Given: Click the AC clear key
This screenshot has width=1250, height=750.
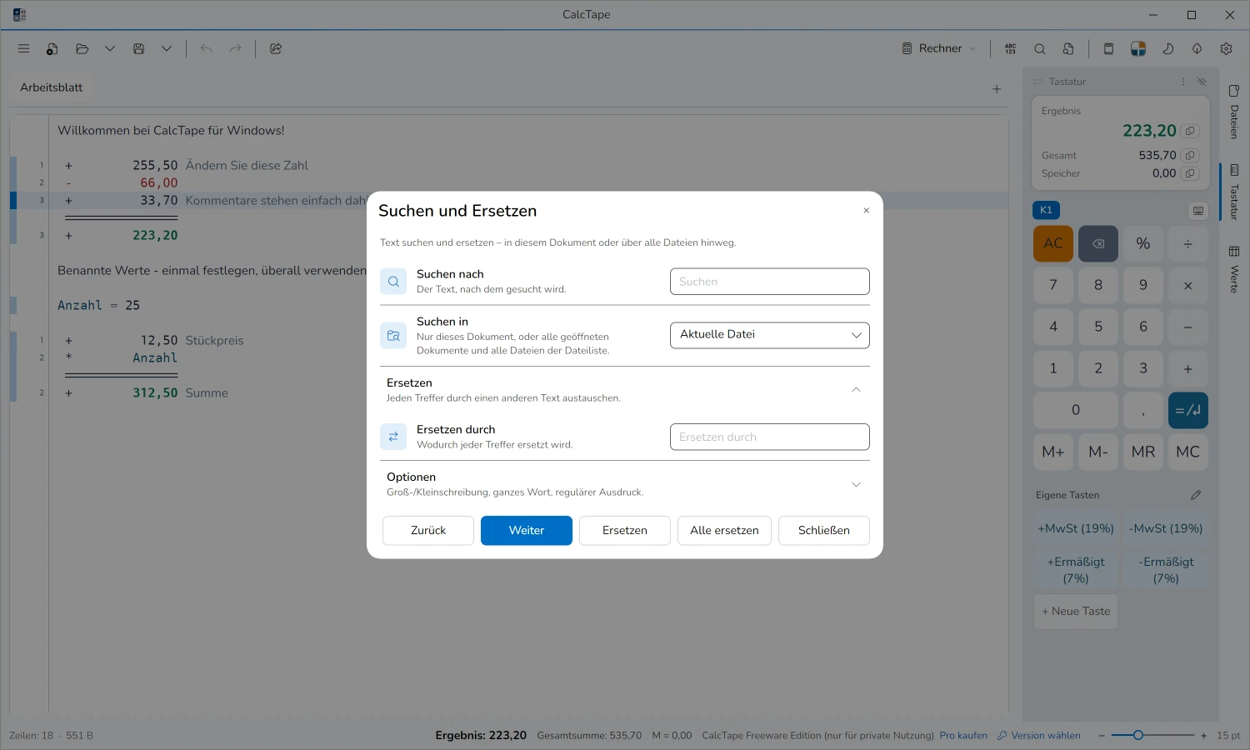Looking at the screenshot, I should coord(1053,243).
